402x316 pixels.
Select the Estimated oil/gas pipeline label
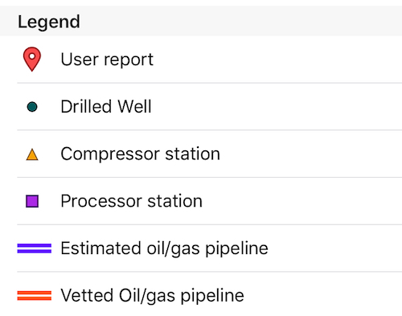tap(165, 248)
